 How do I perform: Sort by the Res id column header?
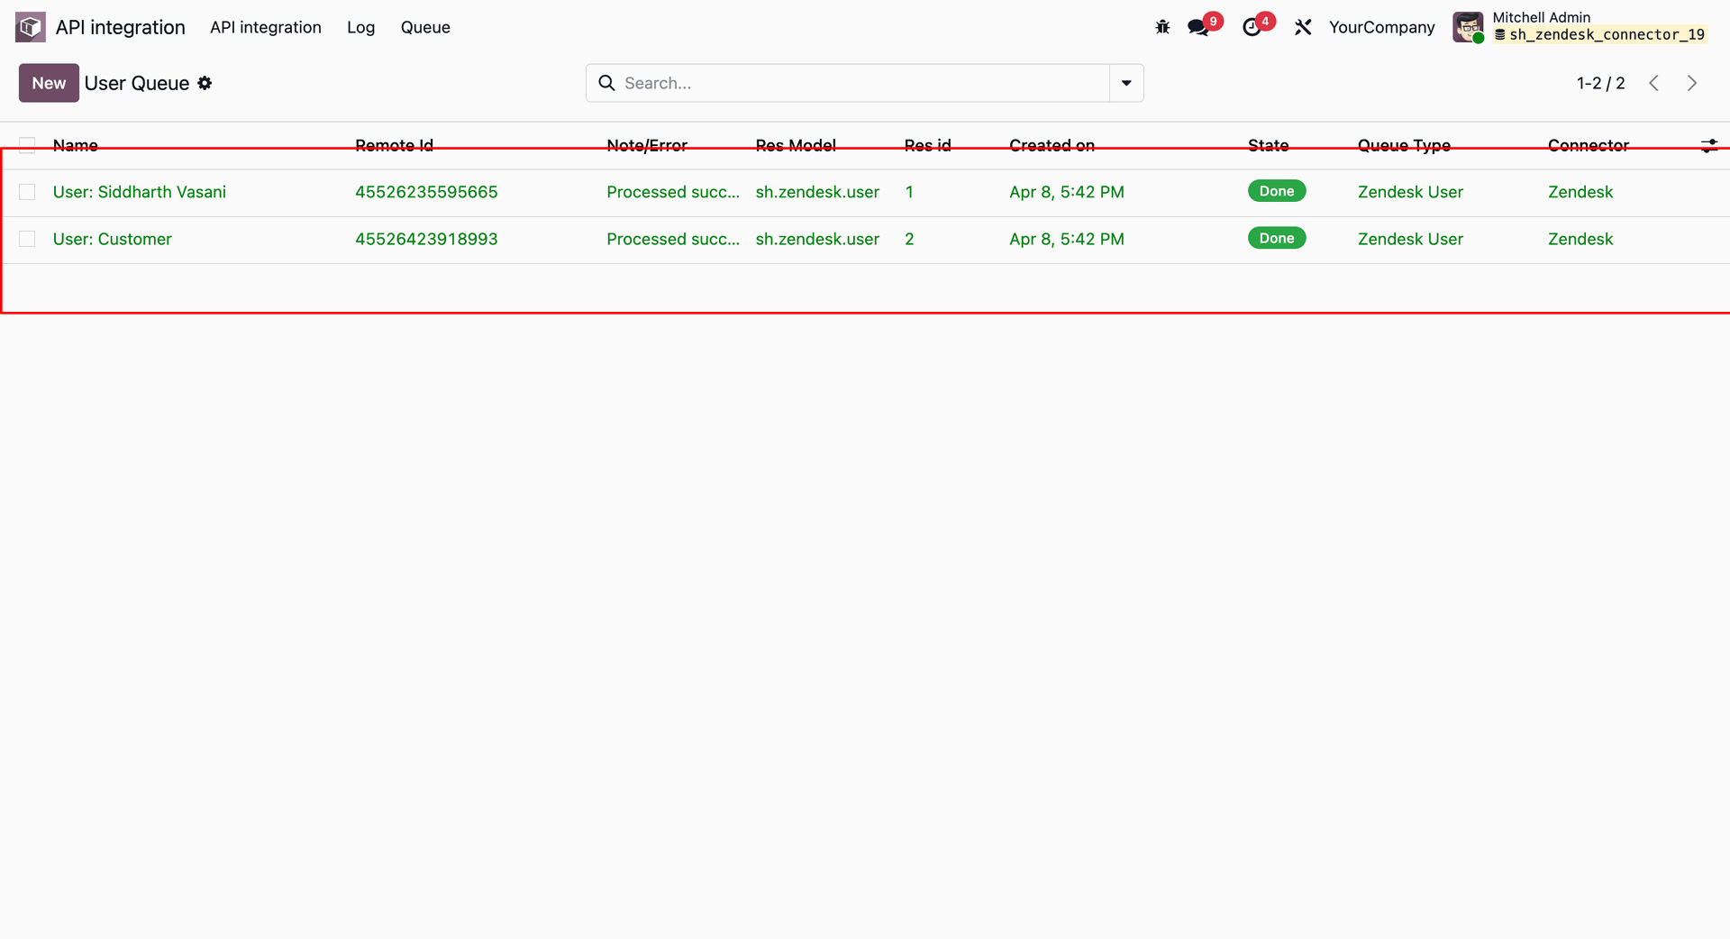[x=928, y=145]
